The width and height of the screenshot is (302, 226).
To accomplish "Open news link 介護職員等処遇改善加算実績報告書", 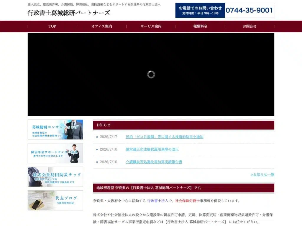I will (x=154, y=162).
